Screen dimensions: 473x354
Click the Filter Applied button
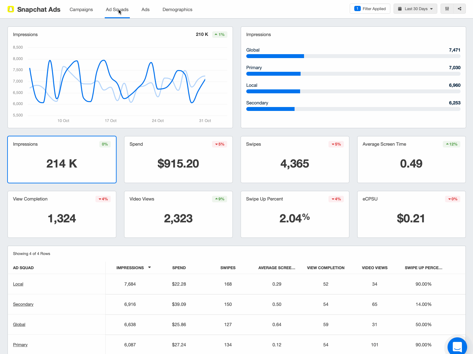click(x=370, y=8)
